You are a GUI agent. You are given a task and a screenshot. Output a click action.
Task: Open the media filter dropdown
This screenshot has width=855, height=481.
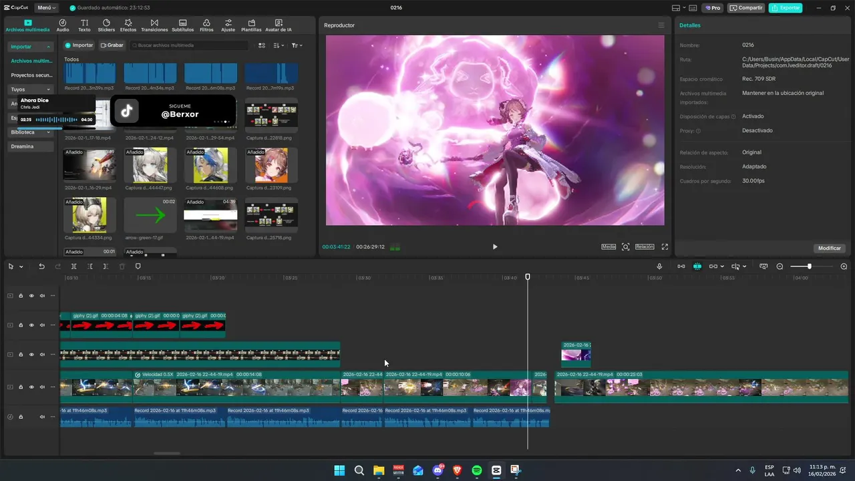pos(297,45)
